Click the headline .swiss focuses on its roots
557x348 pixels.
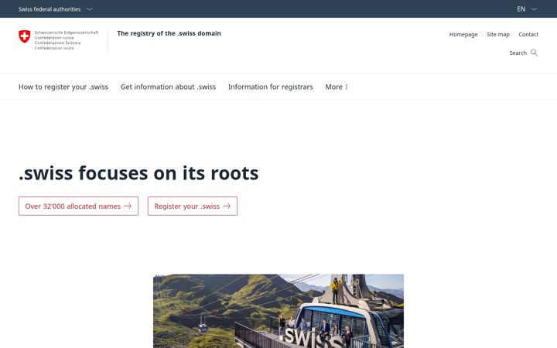click(138, 173)
